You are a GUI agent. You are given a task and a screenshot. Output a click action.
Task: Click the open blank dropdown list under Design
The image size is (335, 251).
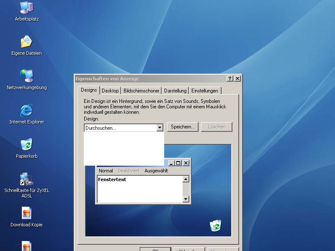(x=124, y=149)
